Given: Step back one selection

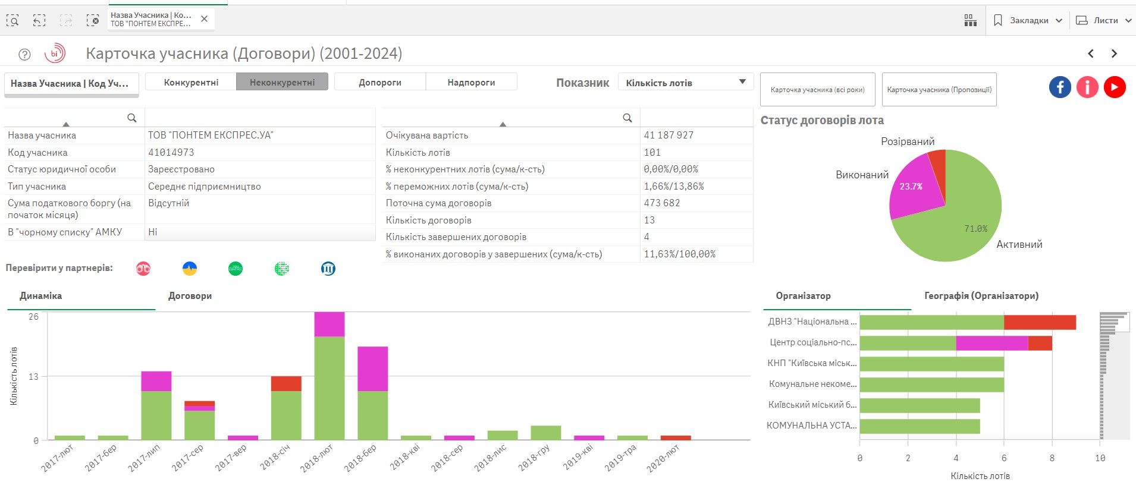Looking at the screenshot, I should pos(39,21).
